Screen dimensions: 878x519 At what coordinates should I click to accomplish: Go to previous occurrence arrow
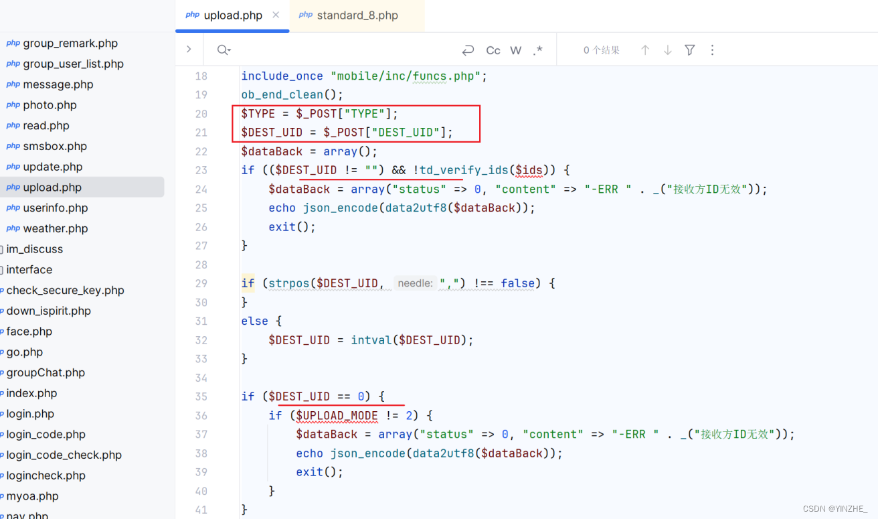click(x=645, y=50)
